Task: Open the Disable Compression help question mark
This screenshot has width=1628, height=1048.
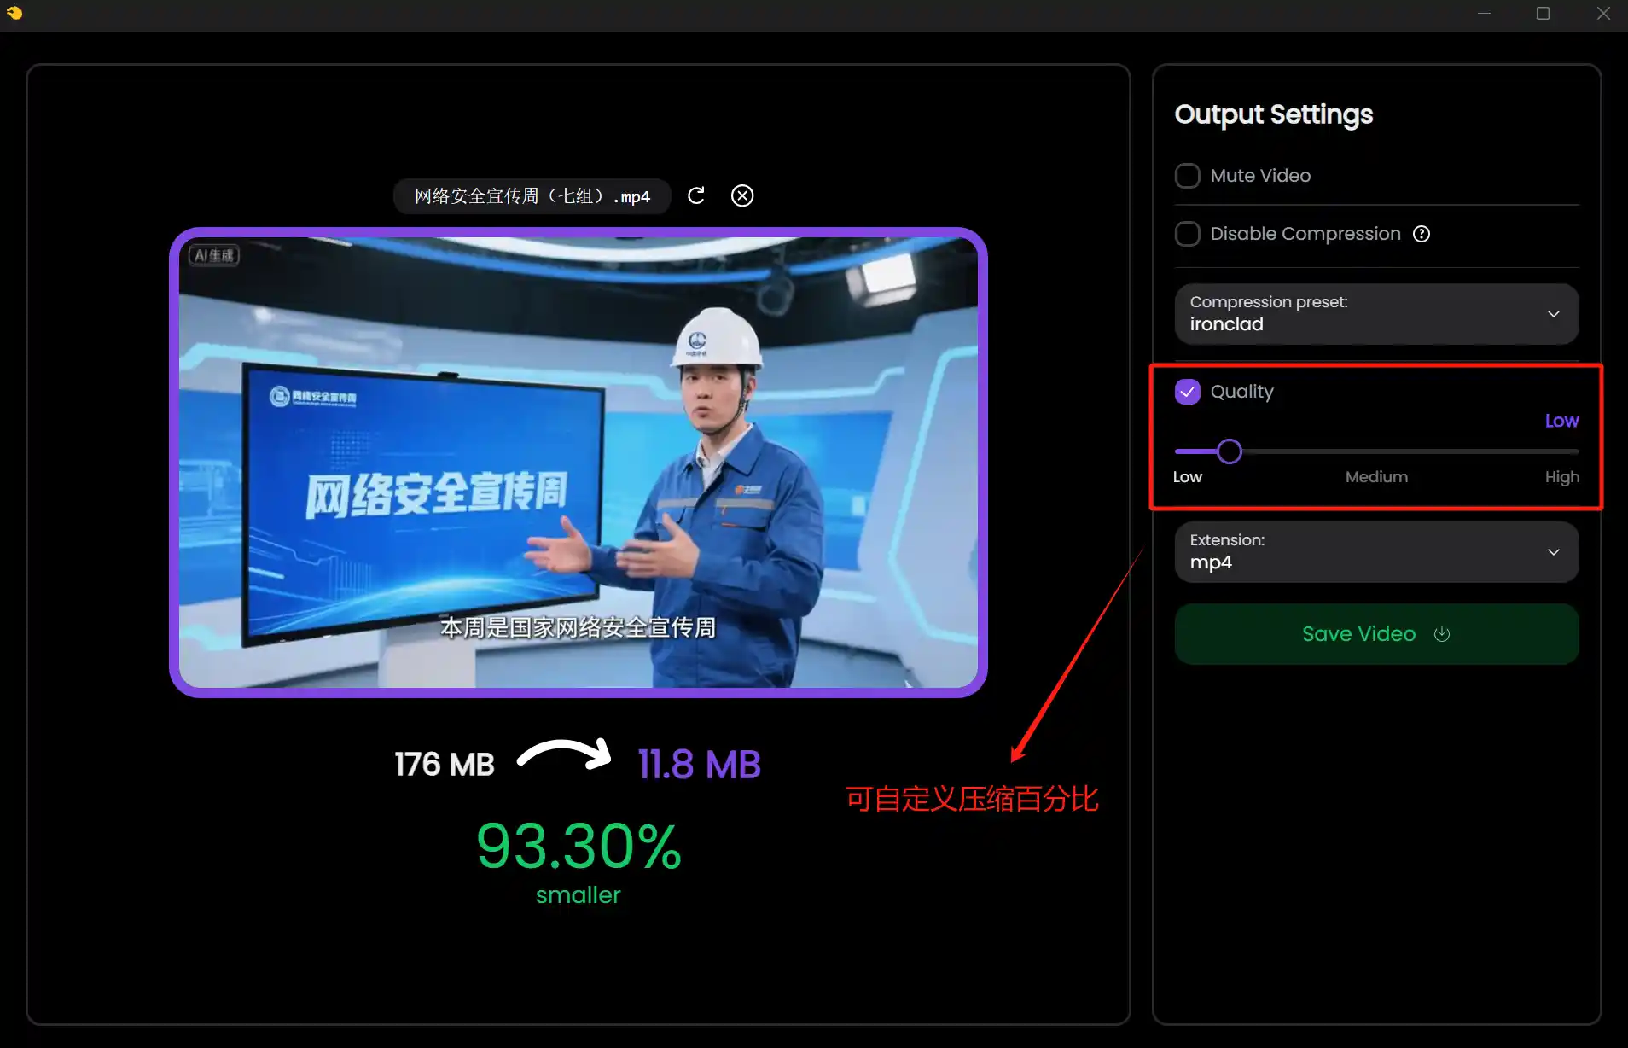Action: 1422,234
